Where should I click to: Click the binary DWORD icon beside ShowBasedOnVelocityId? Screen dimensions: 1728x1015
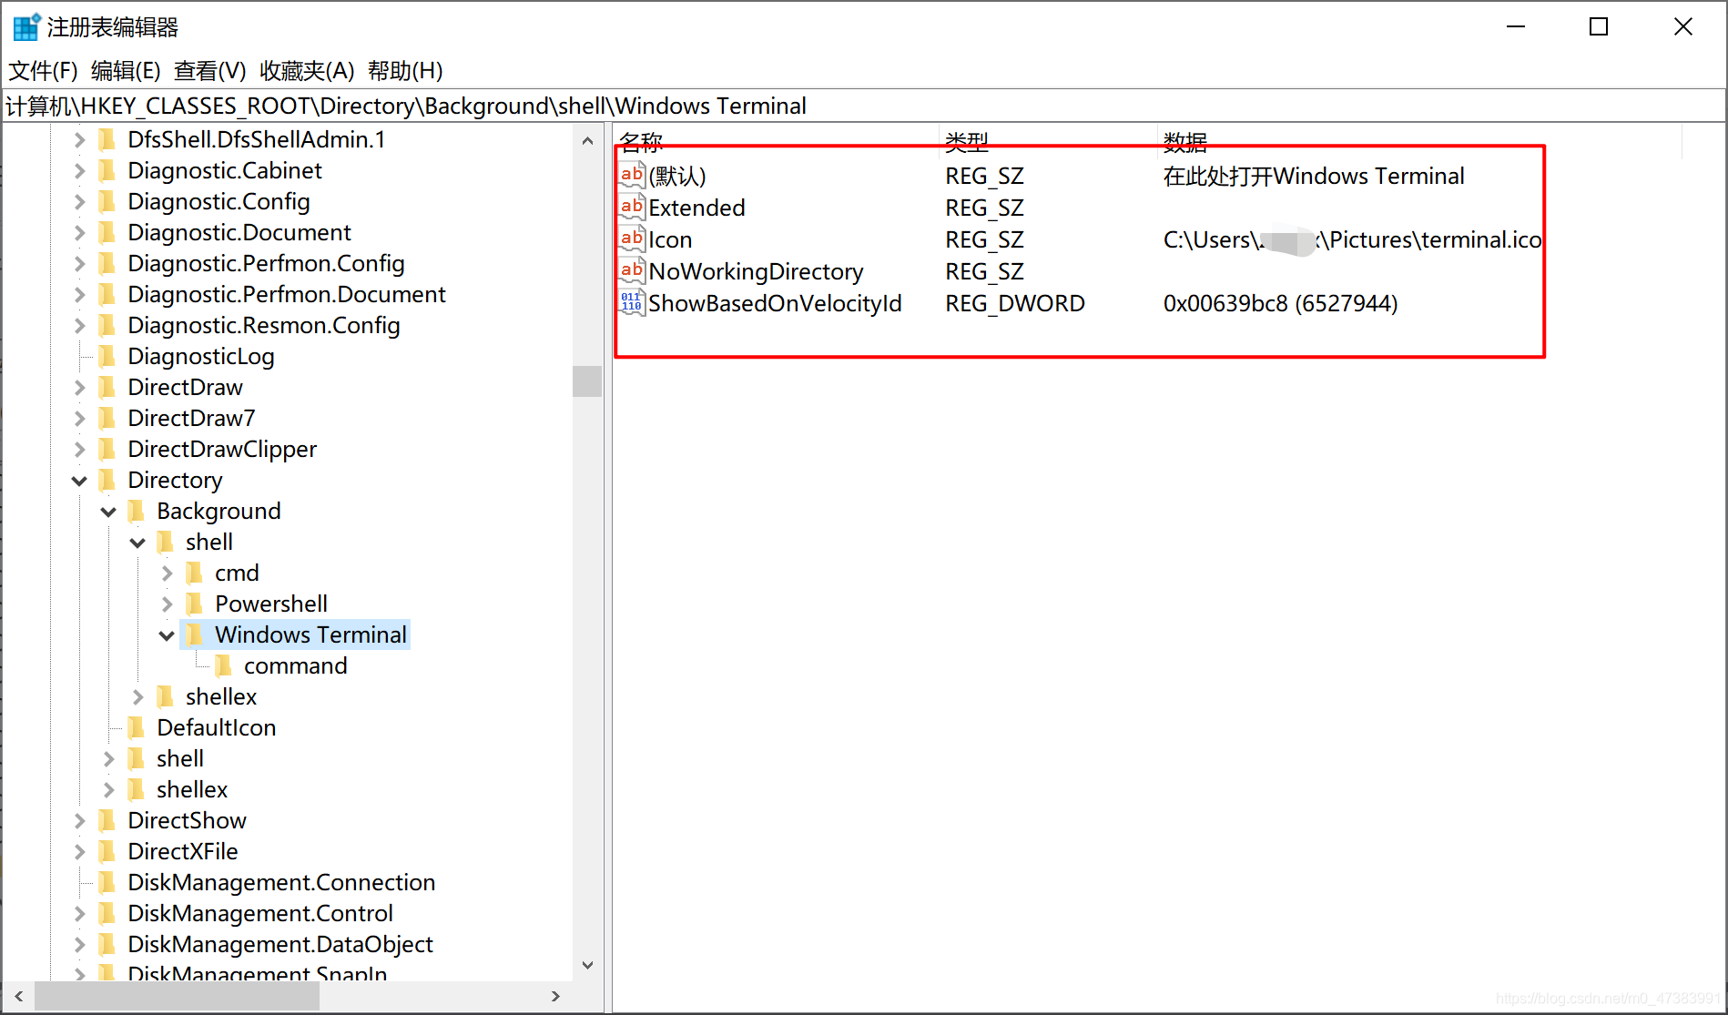click(632, 302)
